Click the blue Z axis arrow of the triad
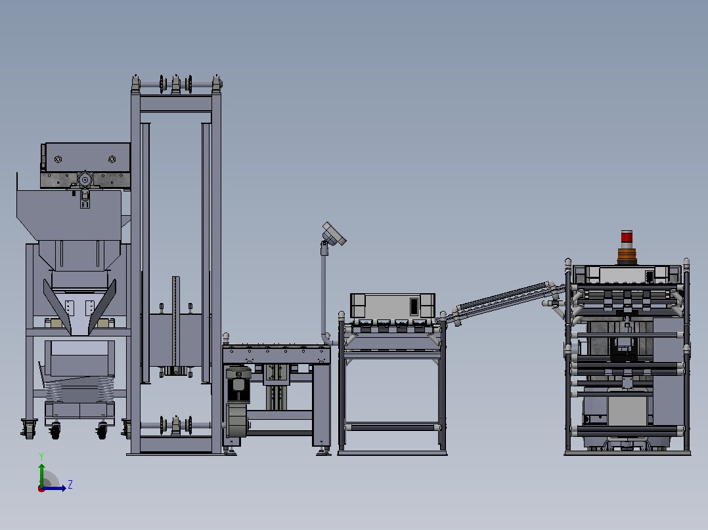708x530 pixels. tap(54, 488)
